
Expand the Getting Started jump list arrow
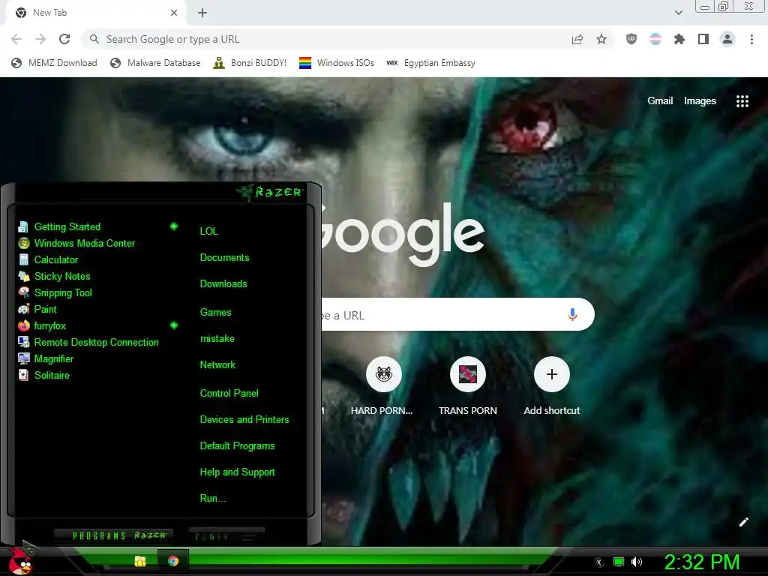click(x=173, y=226)
